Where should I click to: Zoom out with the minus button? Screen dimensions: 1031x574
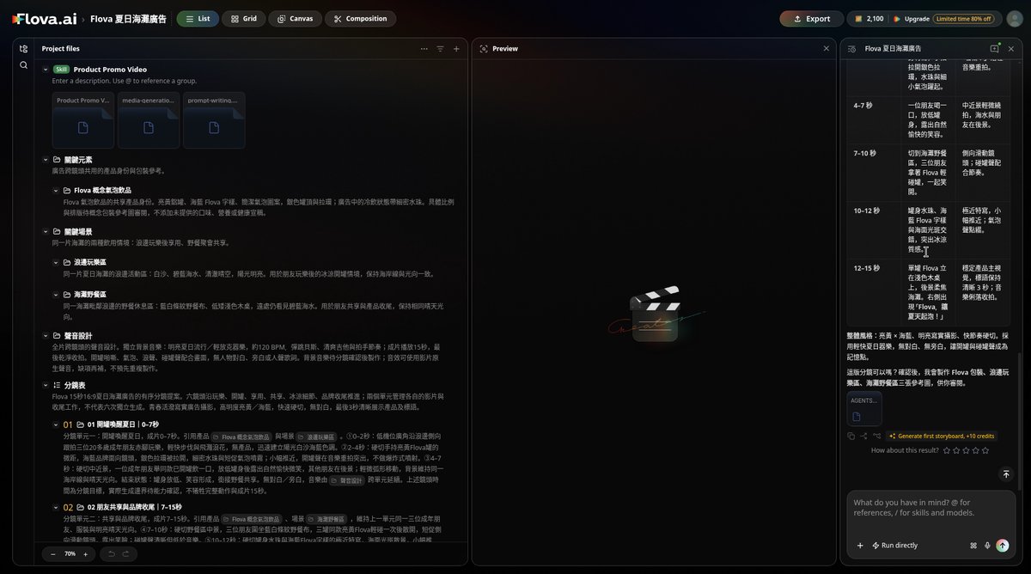pos(53,554)
